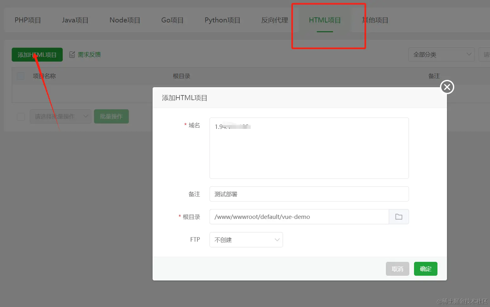
Task: Open the 全部分类 category dropdown
Action: click(442, 55)
